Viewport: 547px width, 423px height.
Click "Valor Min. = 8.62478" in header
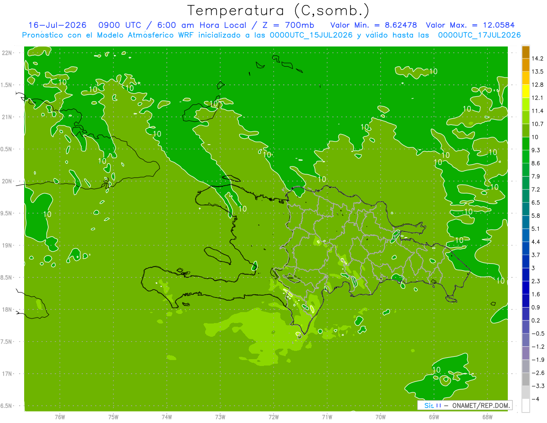373,25
